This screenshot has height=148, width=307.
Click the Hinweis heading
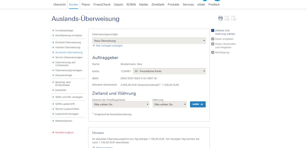click(x=98, y=133)
